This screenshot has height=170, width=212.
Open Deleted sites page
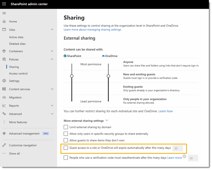pos(17,44)
